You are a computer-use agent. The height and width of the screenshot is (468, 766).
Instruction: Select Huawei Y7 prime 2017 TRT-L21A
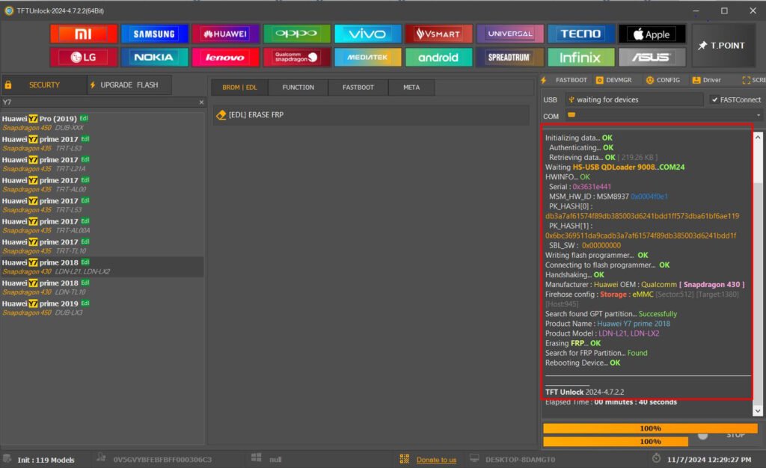(x=102, y=164)
